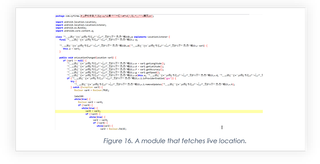The width and height of the screenshot is (320, 164).
Task: Click the this.a = var1 statement
Action: tap(72, 49)
